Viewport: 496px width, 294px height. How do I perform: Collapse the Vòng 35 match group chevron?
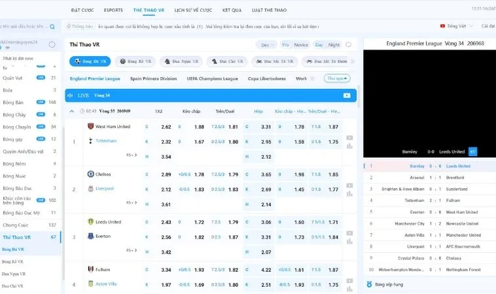[72, 111]
